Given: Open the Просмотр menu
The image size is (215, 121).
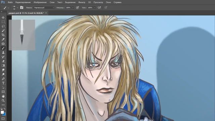Looking at the screenshot, I should click(98, 2).
